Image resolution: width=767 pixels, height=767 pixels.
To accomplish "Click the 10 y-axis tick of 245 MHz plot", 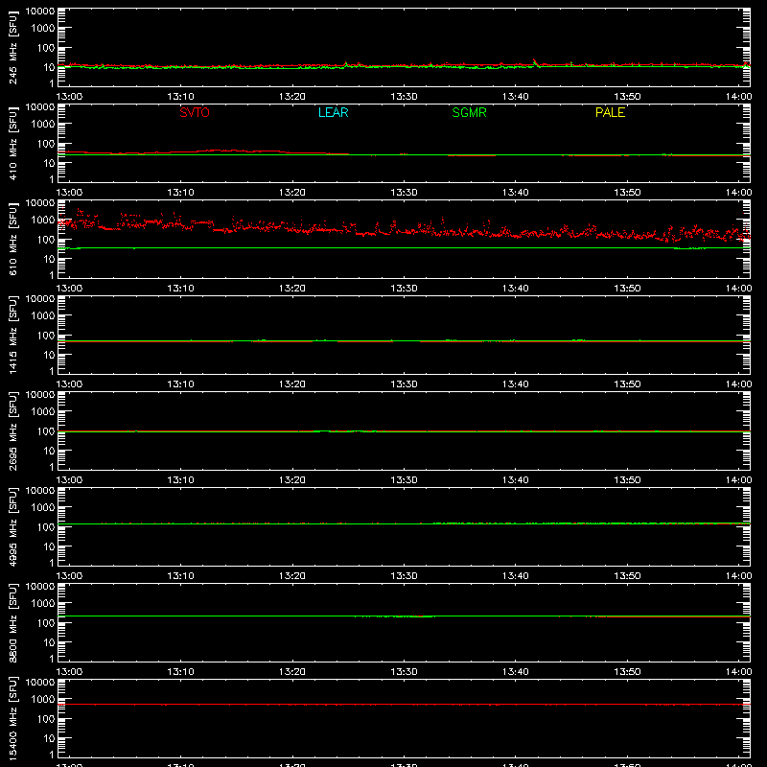I will pos(49,67).
